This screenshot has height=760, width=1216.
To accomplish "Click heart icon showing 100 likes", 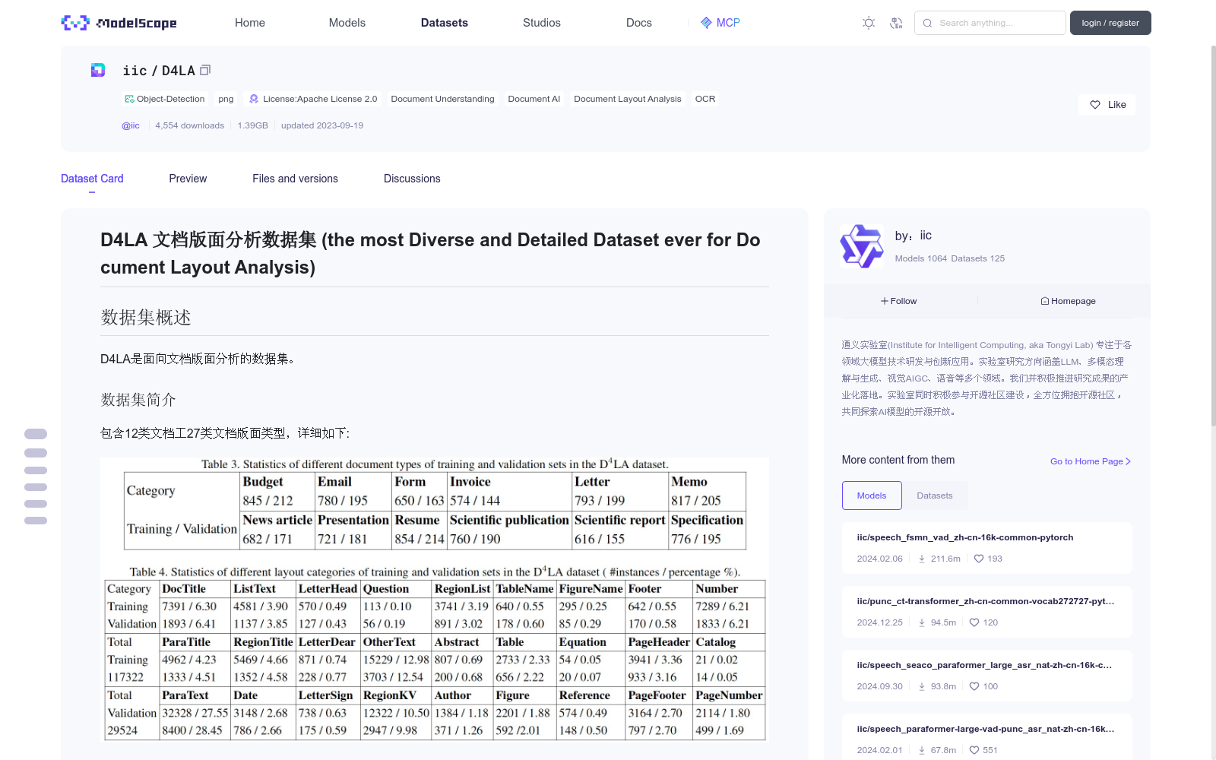I will 974,686.
